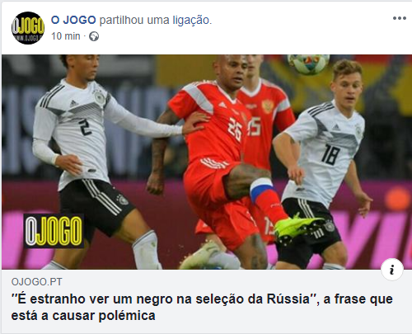The width and height of the screenshot is (412, 334).
Task: Open the article headline about seleção da Rússia
Action: pyautogui.click(x=202, y=307)
